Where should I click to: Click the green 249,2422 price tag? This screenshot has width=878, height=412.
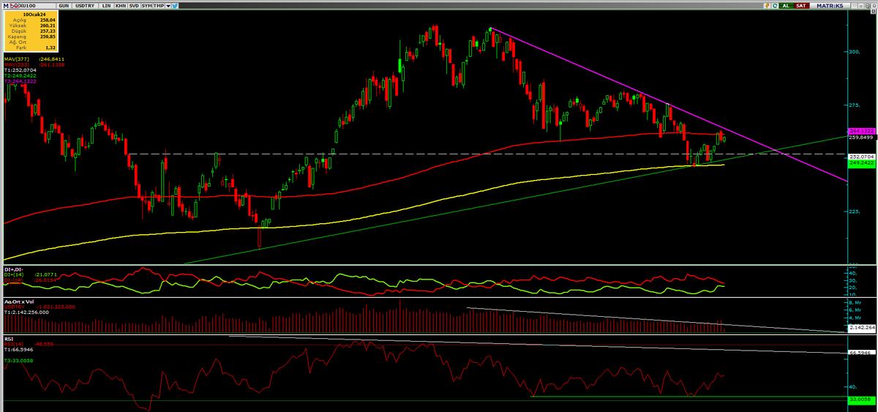click(860, 164)
